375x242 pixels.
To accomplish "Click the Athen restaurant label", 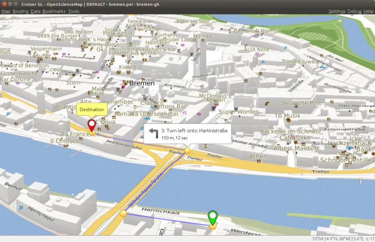I will pos(258,157).
